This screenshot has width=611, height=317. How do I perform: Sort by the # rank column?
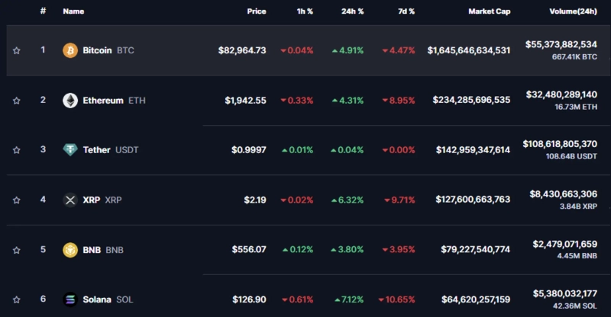pyautogui.click(x=43, y=11)
